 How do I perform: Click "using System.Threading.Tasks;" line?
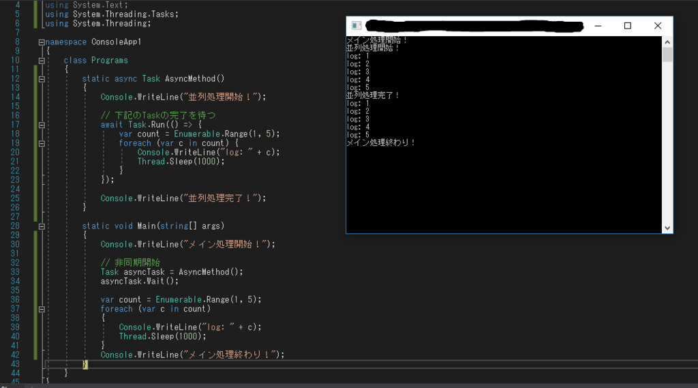coord(112,14)
